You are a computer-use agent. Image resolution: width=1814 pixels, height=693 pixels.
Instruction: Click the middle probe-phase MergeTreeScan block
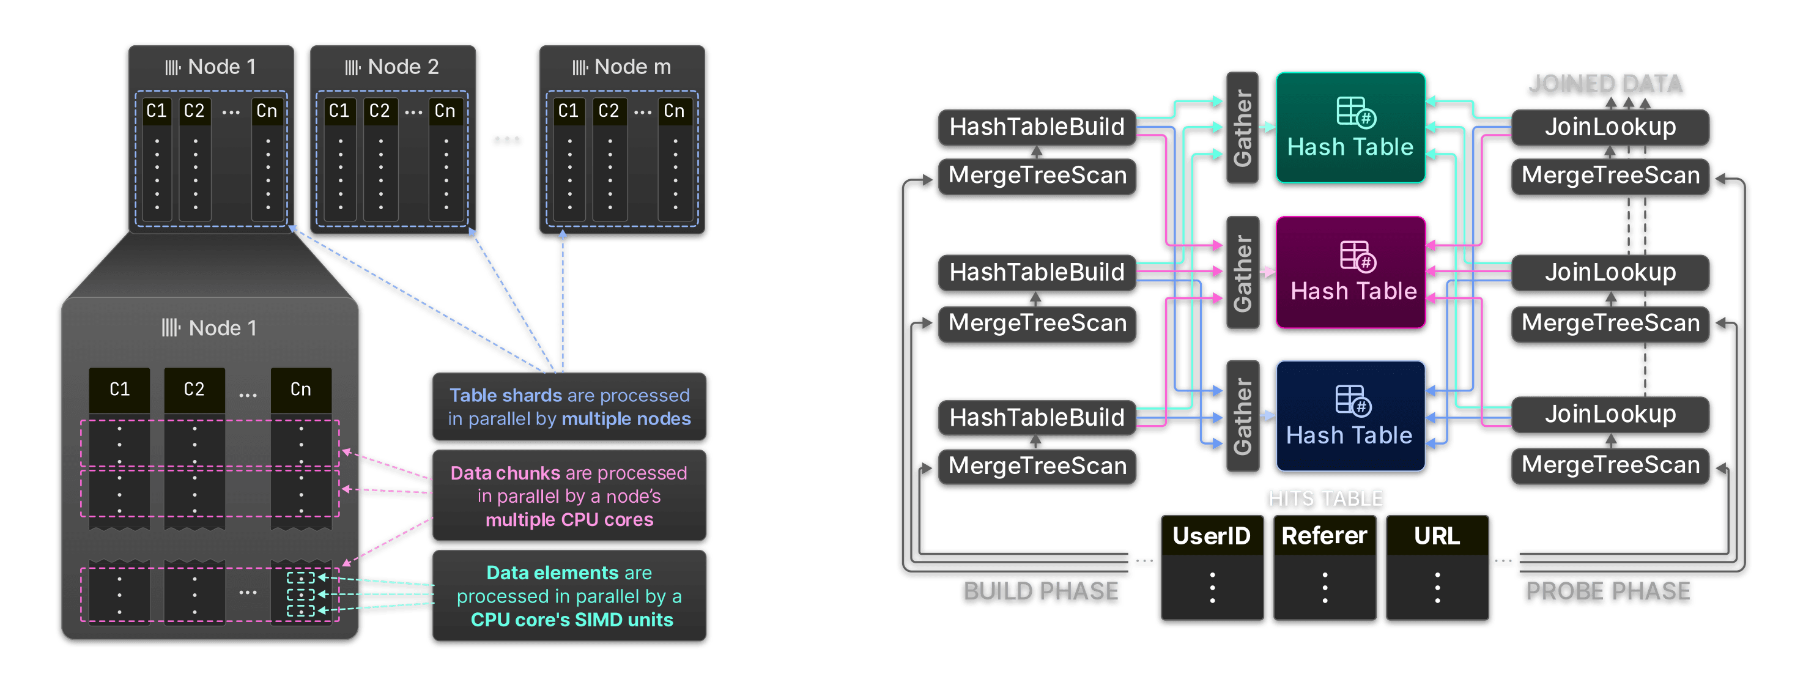[x=1610, y=324]
